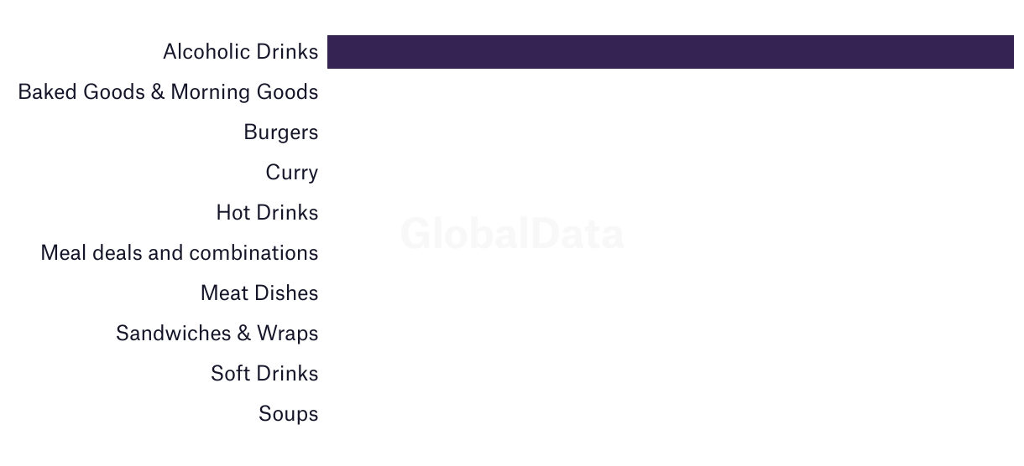Click the Curry label
Image resolution: width=1024 pixels, height=466 pixels.
pos(292,173)
